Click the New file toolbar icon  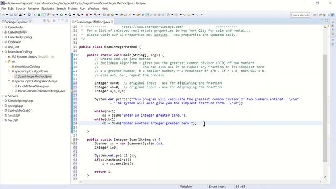click(3, 15)
